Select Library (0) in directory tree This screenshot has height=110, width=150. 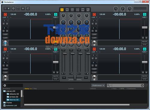click(x=9, y=91)
